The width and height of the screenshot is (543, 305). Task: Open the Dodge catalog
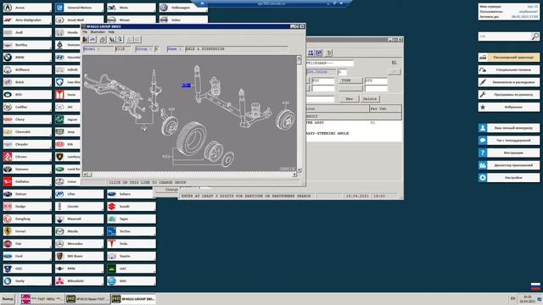pyautogui.click(x=27, y=207)
